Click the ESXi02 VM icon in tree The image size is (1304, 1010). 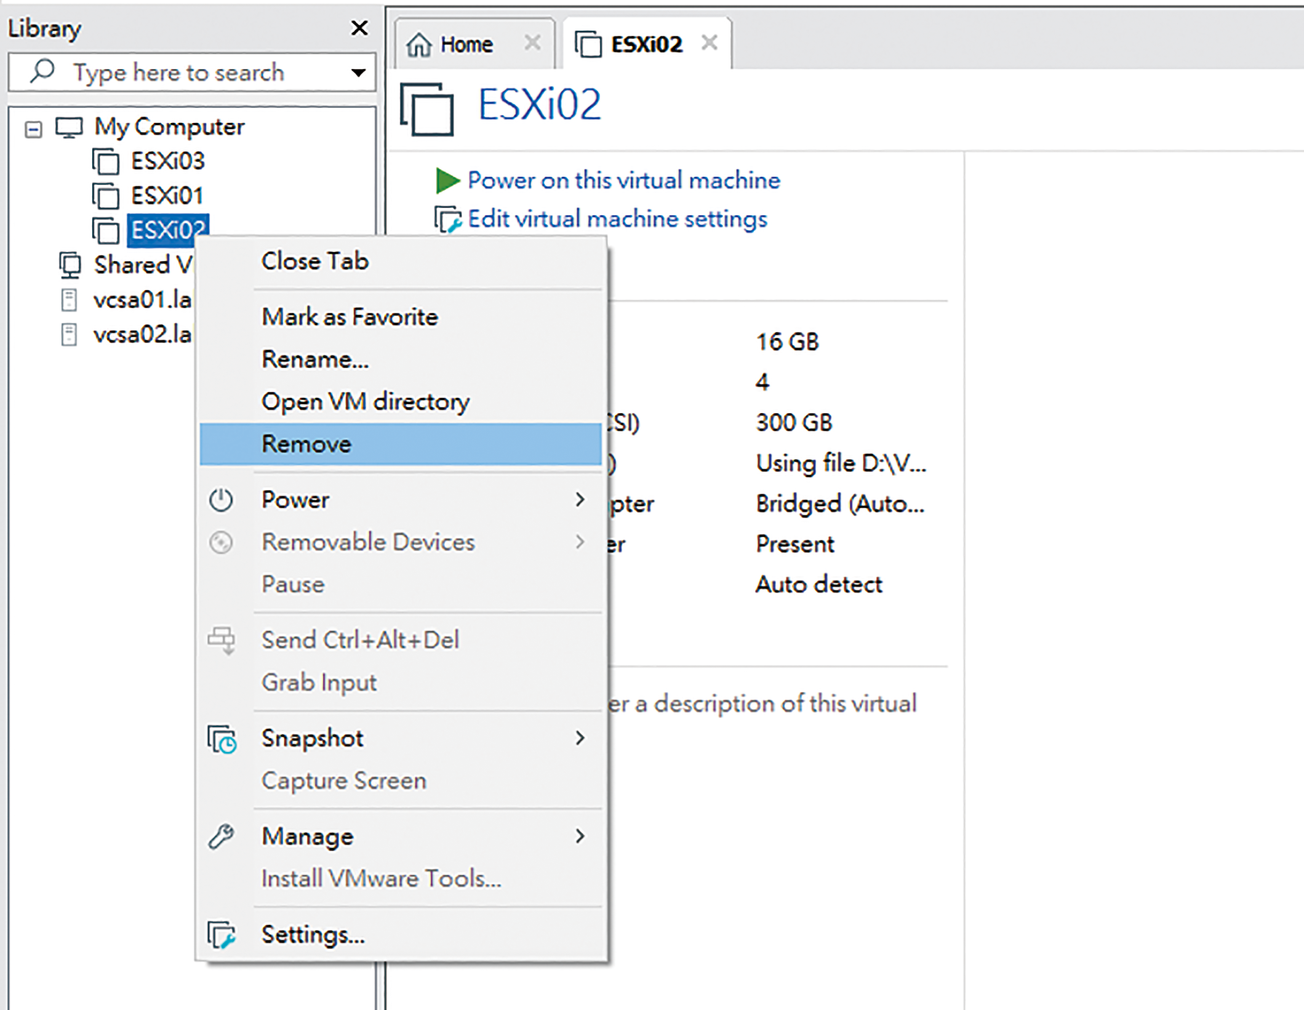point(106,230)
